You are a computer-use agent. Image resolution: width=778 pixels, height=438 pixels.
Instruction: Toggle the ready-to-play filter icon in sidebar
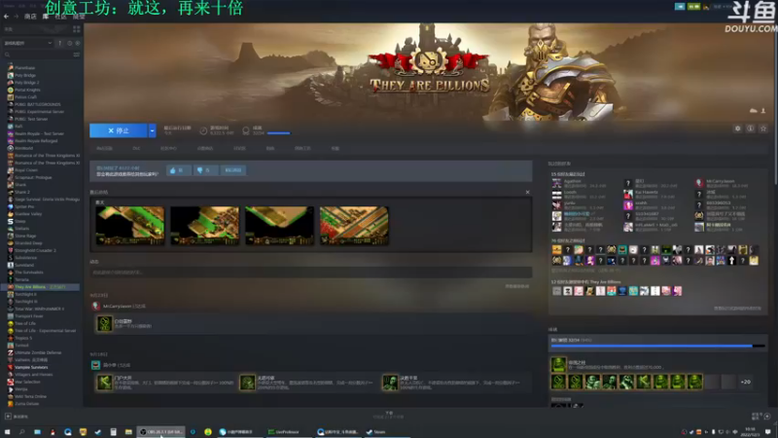tap(78, 43)
